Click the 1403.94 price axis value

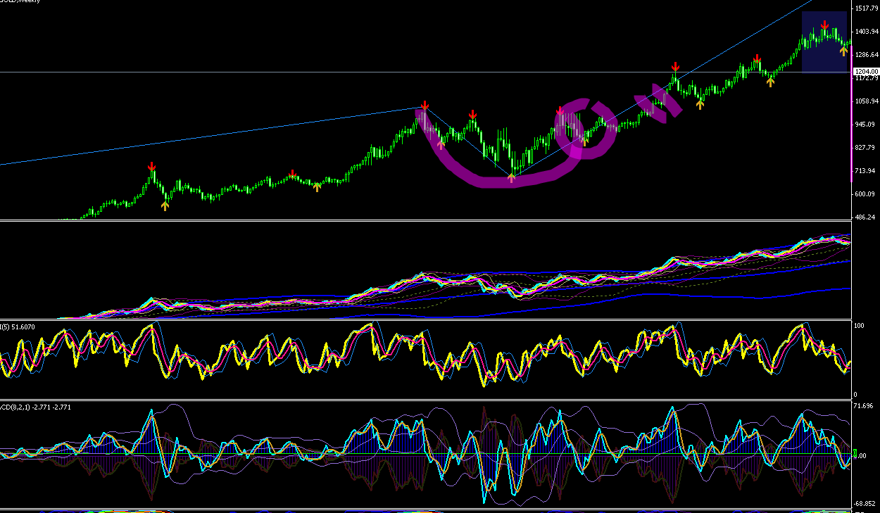[x=867, y=32]
